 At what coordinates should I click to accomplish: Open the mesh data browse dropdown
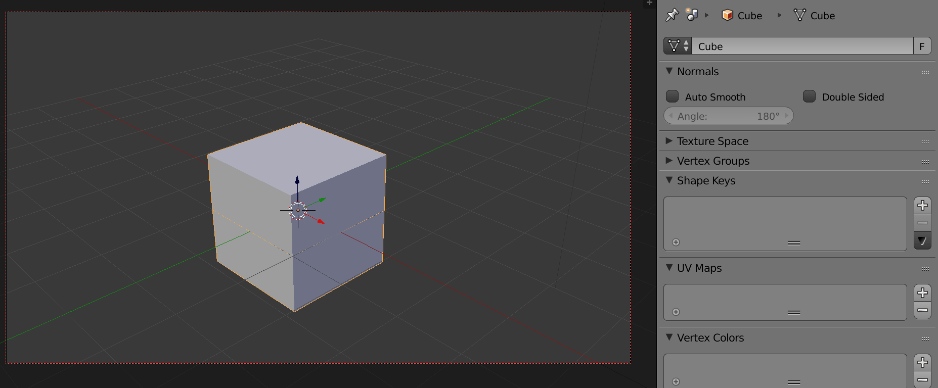(678, 46)
